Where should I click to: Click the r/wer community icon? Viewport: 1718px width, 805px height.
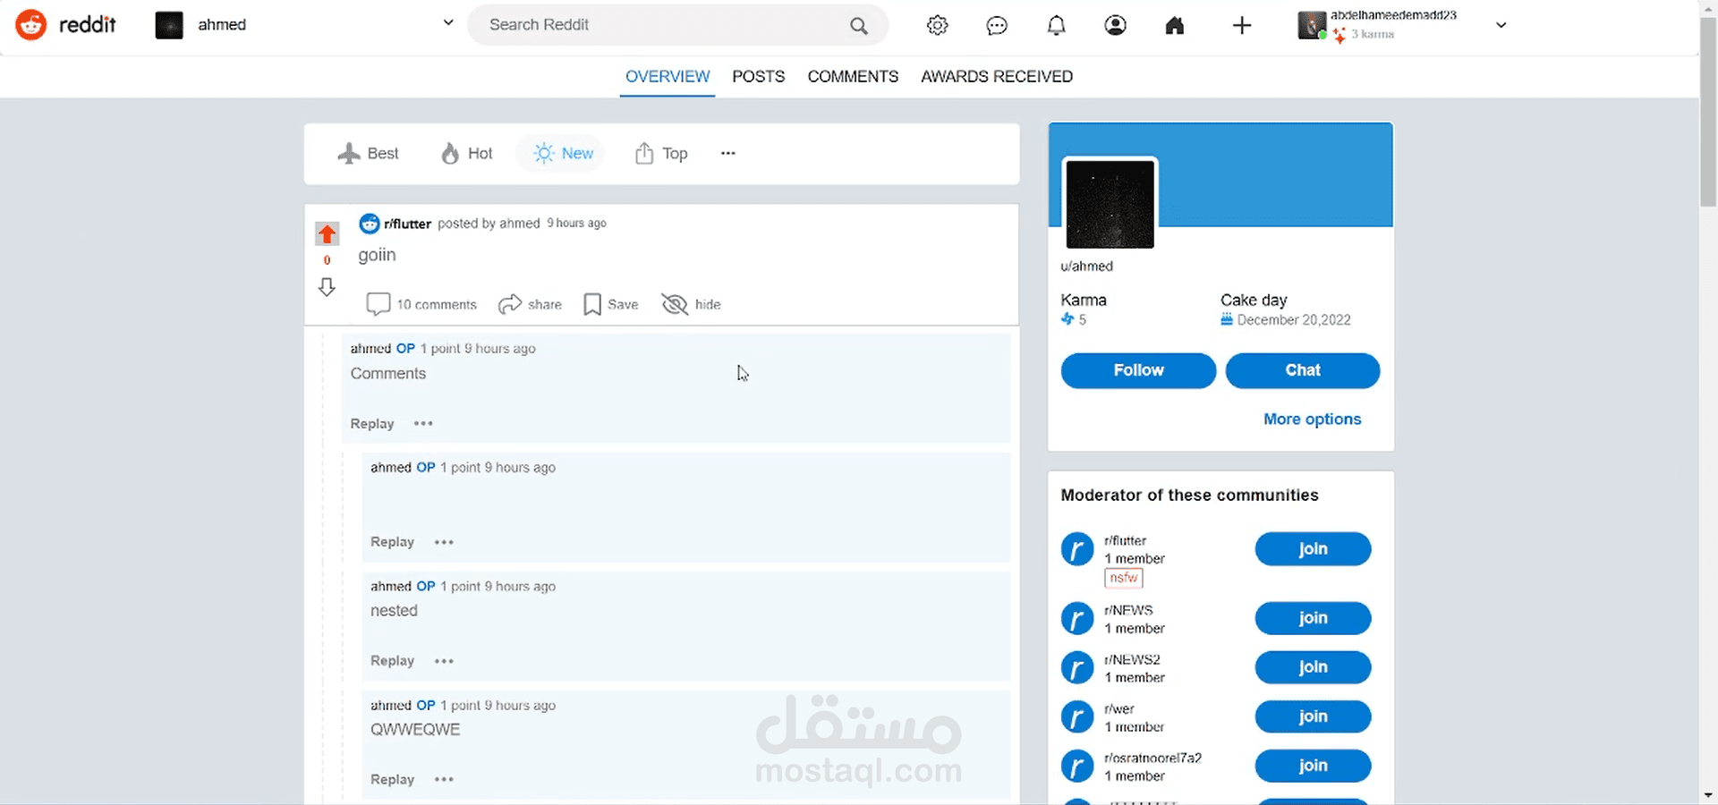[x=1077, y=716]
